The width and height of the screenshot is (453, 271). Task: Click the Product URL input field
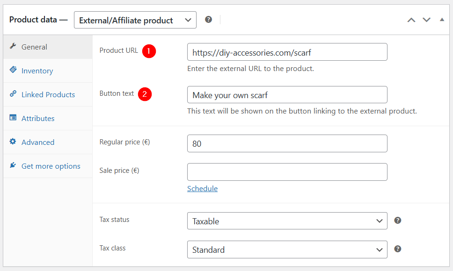click(x=287, y=52)
